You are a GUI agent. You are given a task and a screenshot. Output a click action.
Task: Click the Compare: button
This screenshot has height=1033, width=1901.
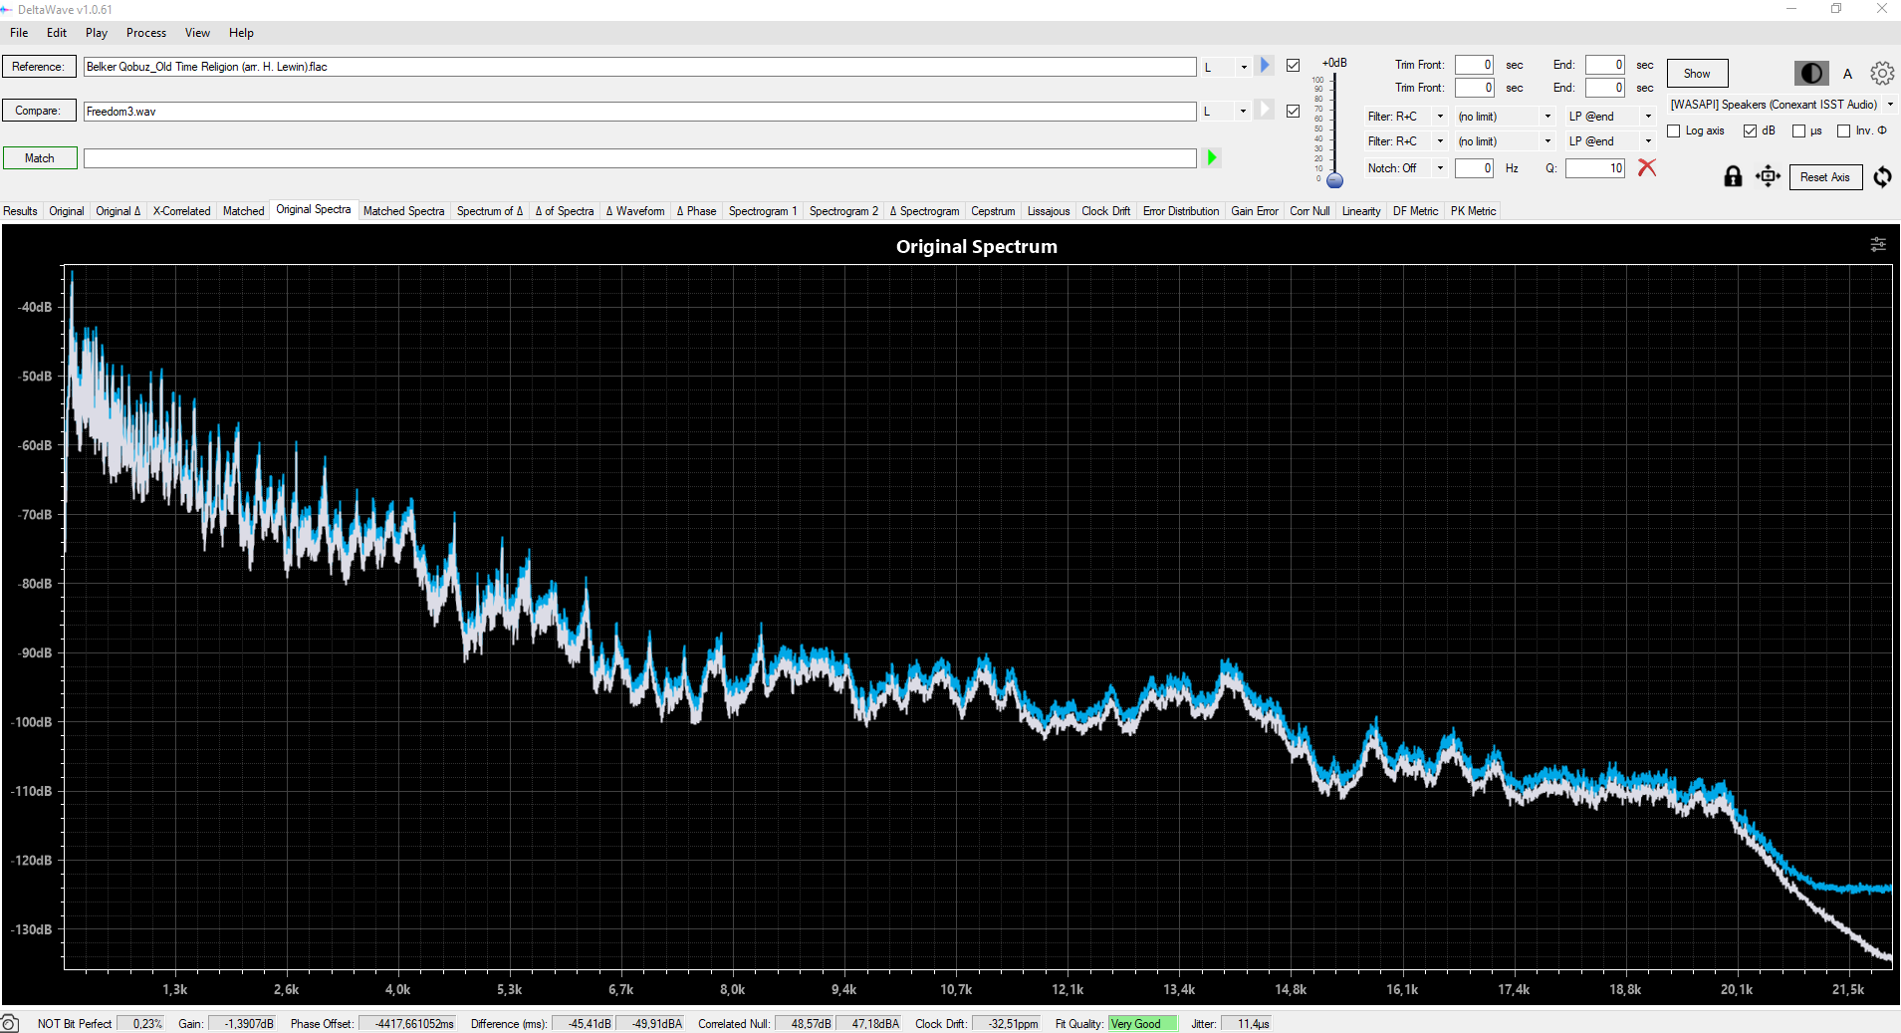[39, 111]
